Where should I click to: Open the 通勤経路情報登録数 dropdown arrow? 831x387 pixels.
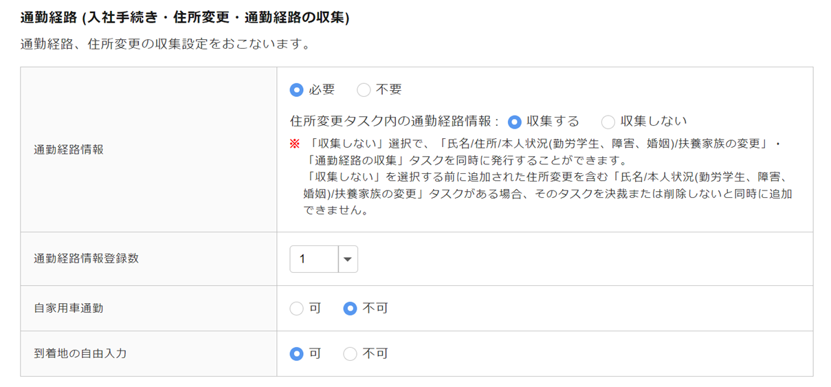click(x=348, y=259)
